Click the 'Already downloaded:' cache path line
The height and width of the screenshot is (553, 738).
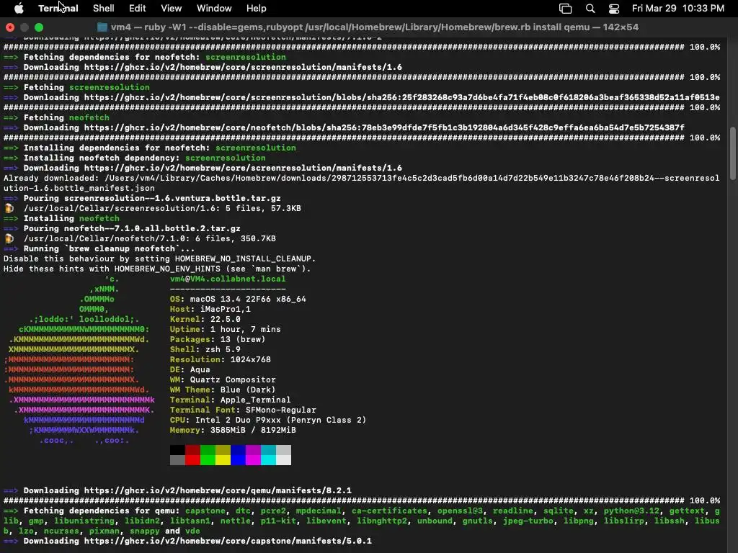(x=362, y=184)
